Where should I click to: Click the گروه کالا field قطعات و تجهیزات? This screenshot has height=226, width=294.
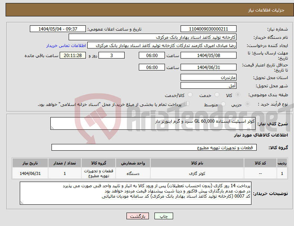(x=154, y=147)
